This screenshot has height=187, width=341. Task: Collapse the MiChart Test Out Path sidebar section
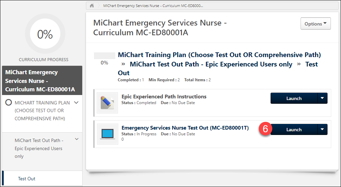76,139
